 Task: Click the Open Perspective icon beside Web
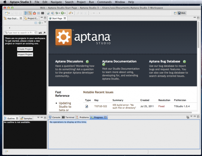[x=175, y=13]
